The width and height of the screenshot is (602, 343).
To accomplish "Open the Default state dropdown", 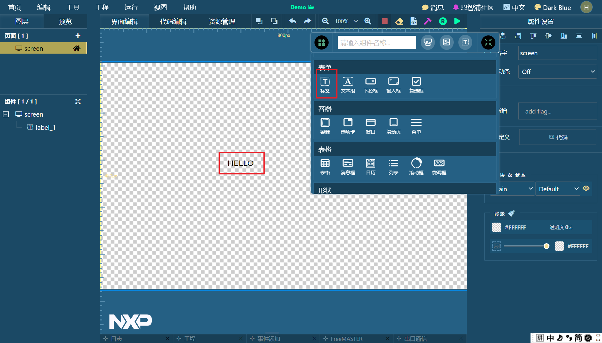I will click(x=558, y=189).
